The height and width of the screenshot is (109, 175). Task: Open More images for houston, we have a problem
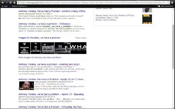40,57
